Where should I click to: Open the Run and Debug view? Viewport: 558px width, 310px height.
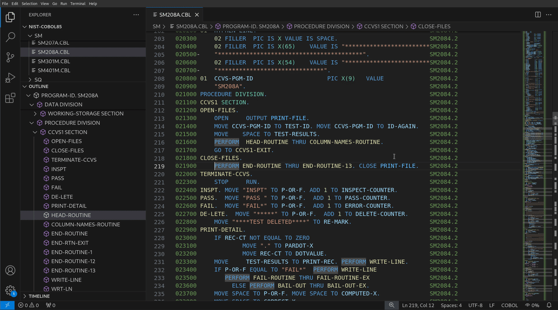pyautogui.click(x=10, y=78)
